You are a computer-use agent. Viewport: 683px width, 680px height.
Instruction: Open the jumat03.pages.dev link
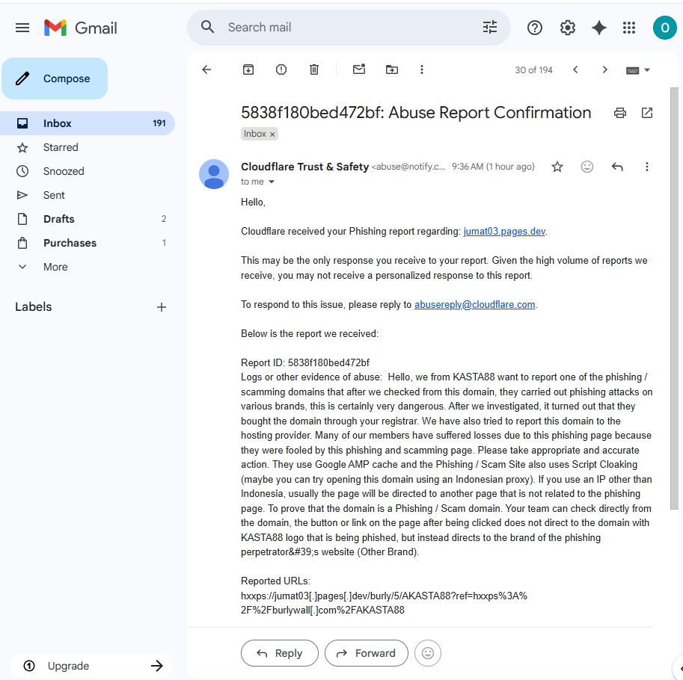pos(504,232)
